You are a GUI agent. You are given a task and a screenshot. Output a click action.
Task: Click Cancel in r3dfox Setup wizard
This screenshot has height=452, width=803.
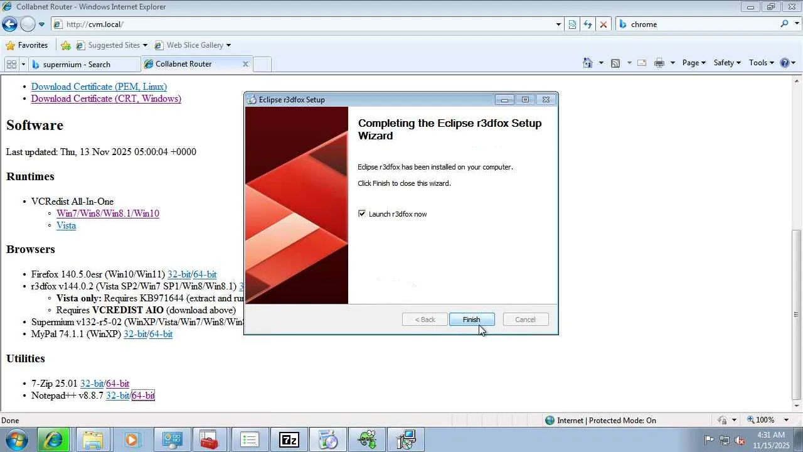coord(526,320)
